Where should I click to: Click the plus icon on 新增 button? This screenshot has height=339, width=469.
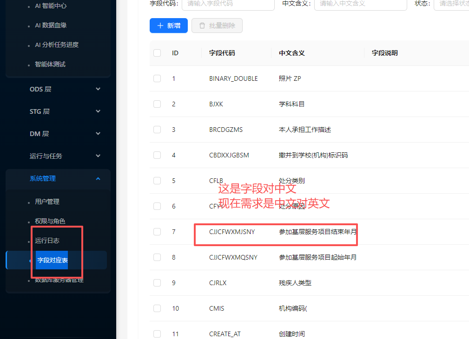160,26
